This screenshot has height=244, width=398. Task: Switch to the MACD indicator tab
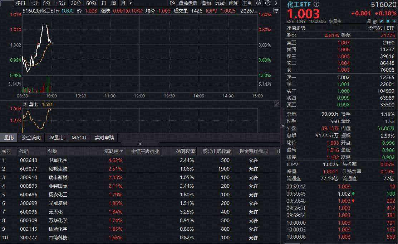pyautogui.click(x=79, y=138)
